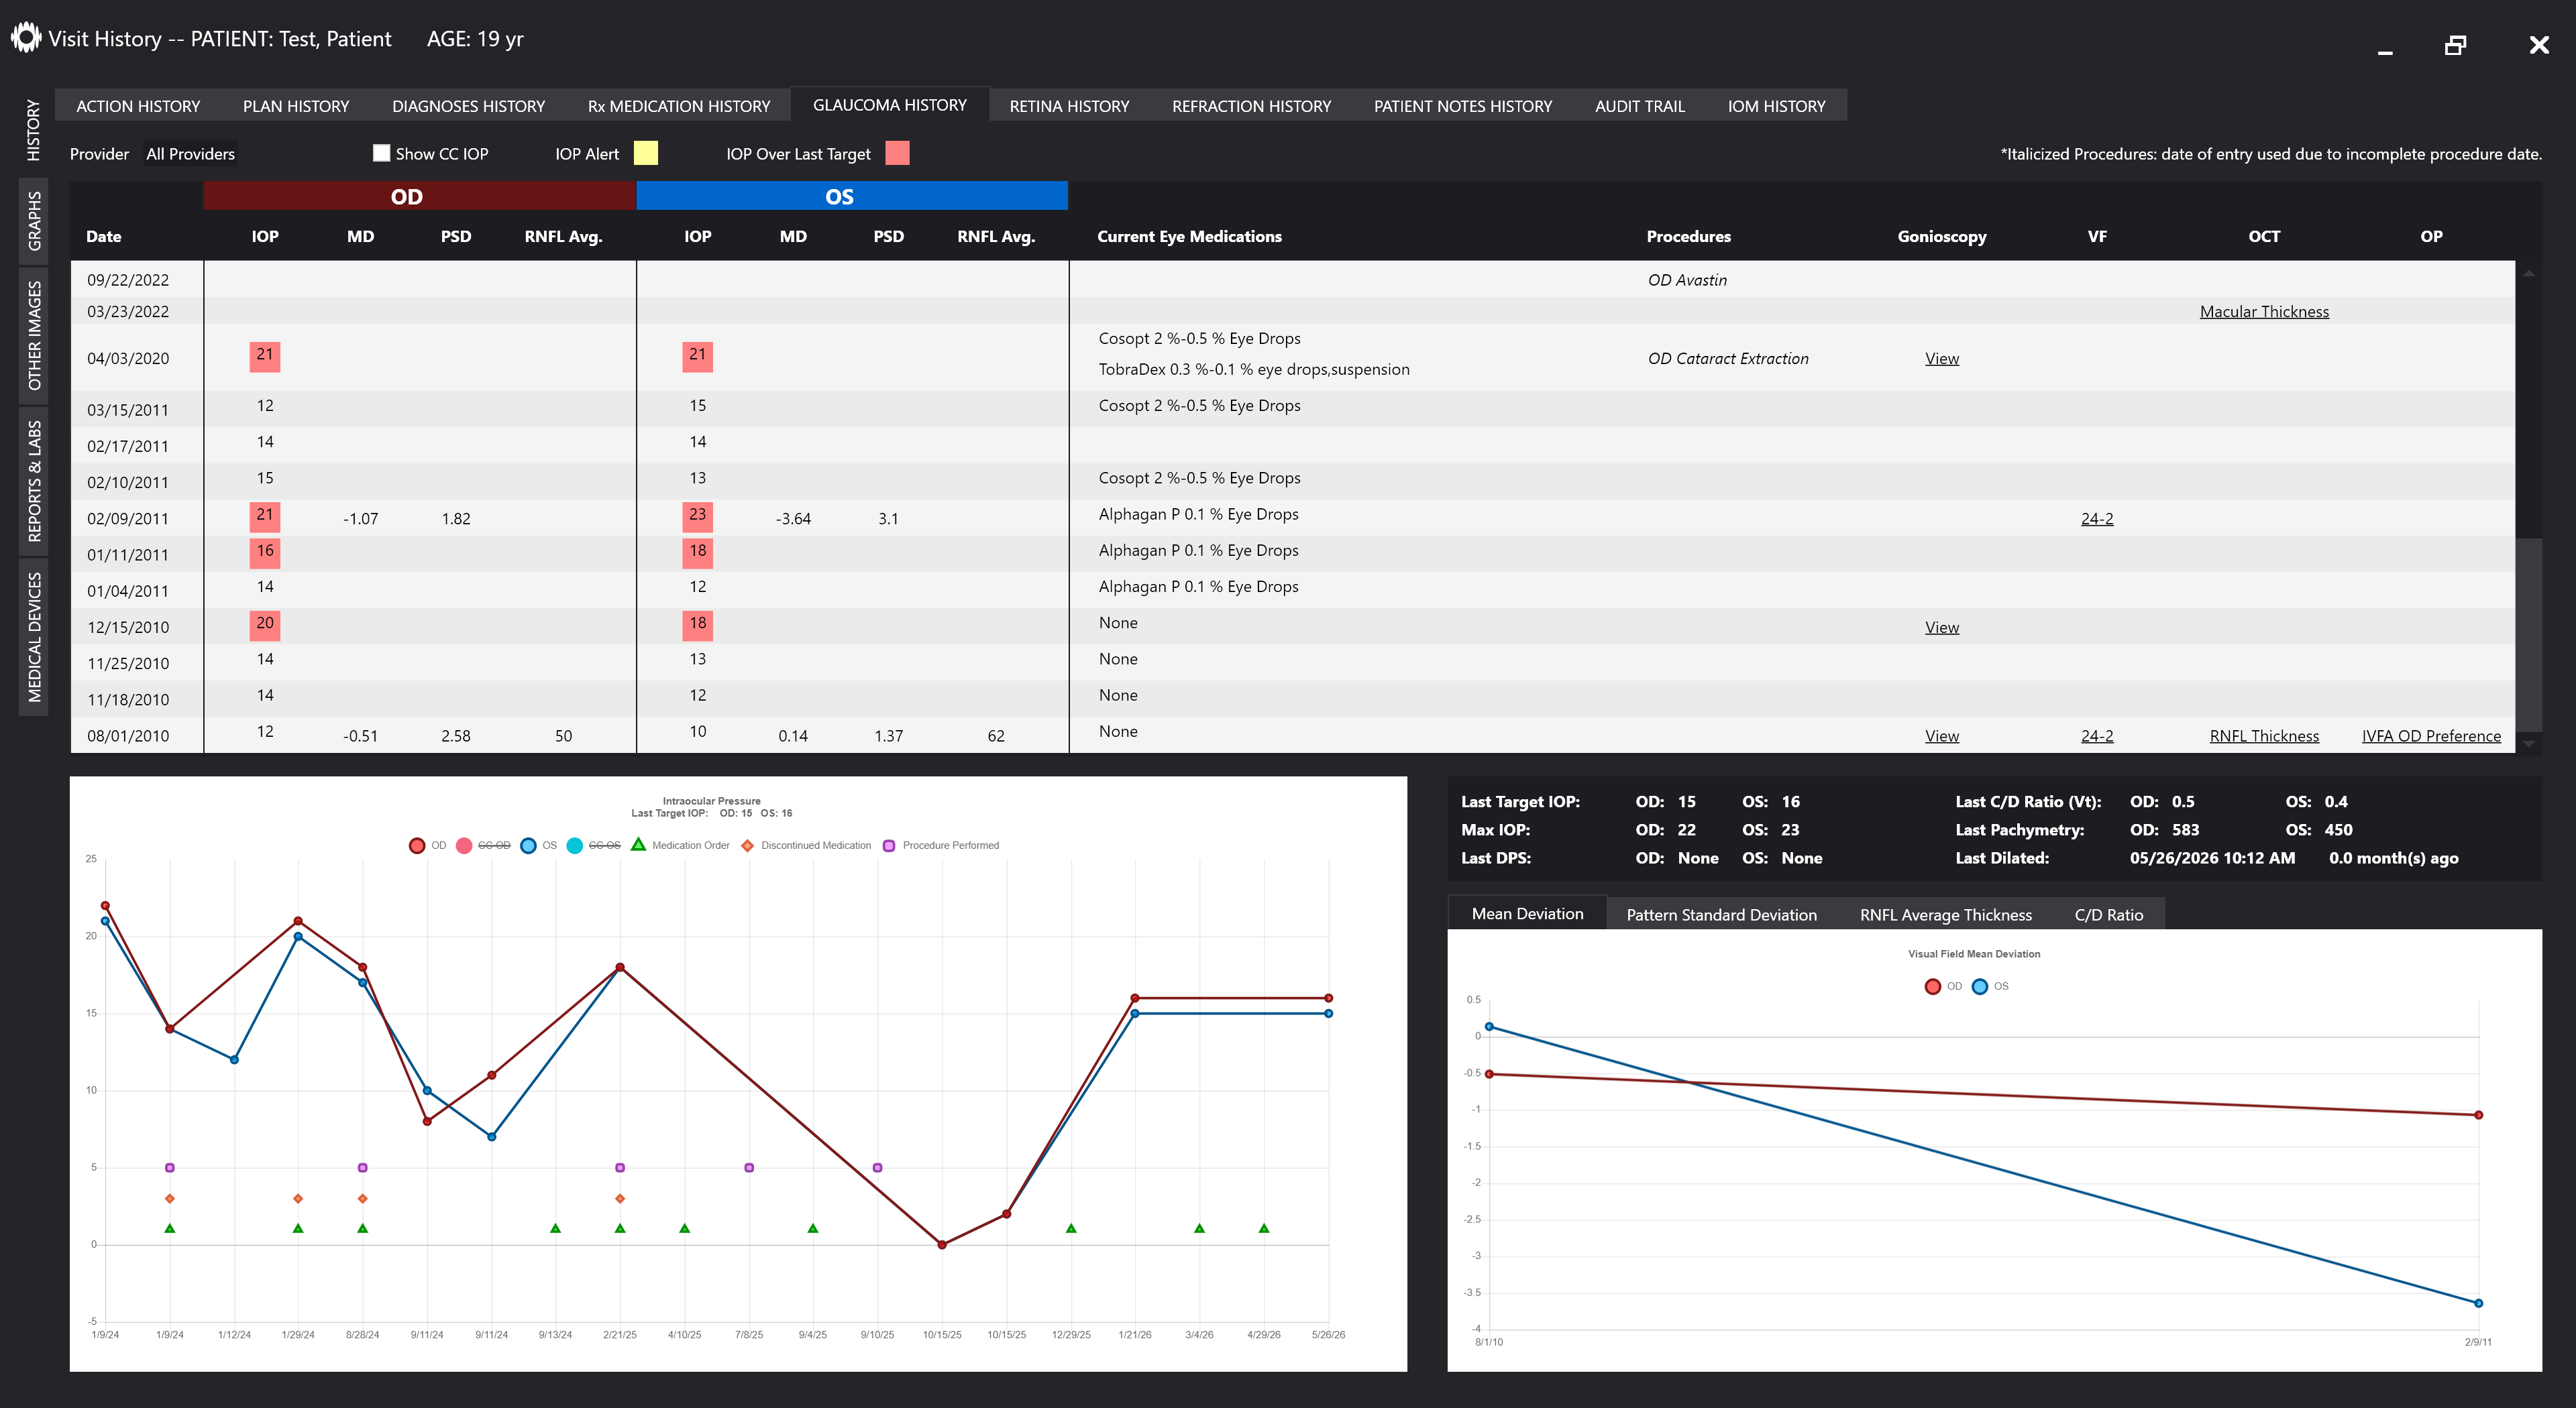Viewport: 2576px width, 1408px height.
Task: Select the GLAUCOMA HISTORY tab
Action: click(889, 105)
